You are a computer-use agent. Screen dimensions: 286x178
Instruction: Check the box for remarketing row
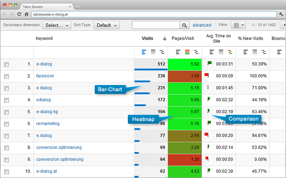[x=7, y=124]
